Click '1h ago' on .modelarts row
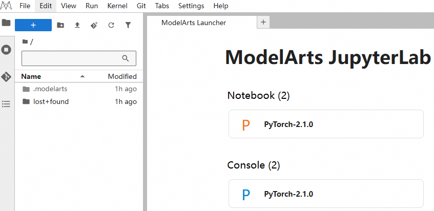The width and height of the screenshot is (434, 211). coord(126,89)
